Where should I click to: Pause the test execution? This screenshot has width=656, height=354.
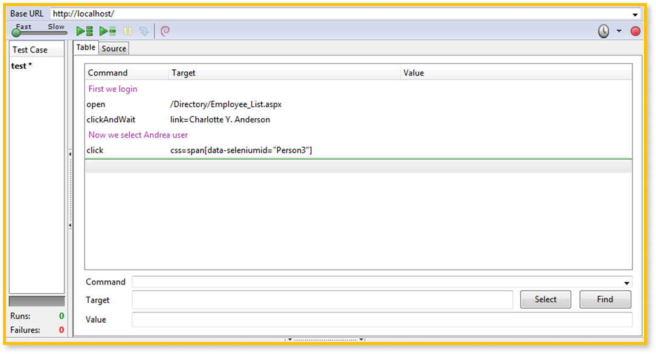(x=127, y=31)
